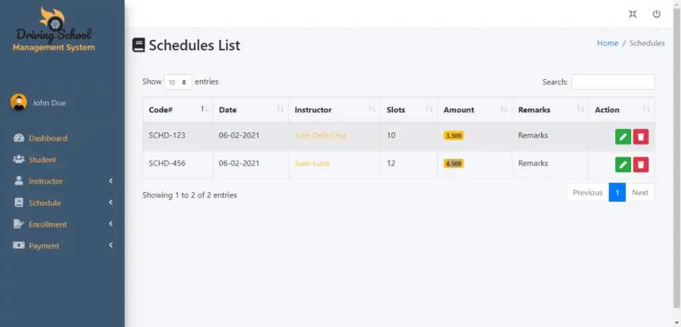Click the edit pencil icon for SCHD-456
The image size is (681, 327).
click(622, 165)
